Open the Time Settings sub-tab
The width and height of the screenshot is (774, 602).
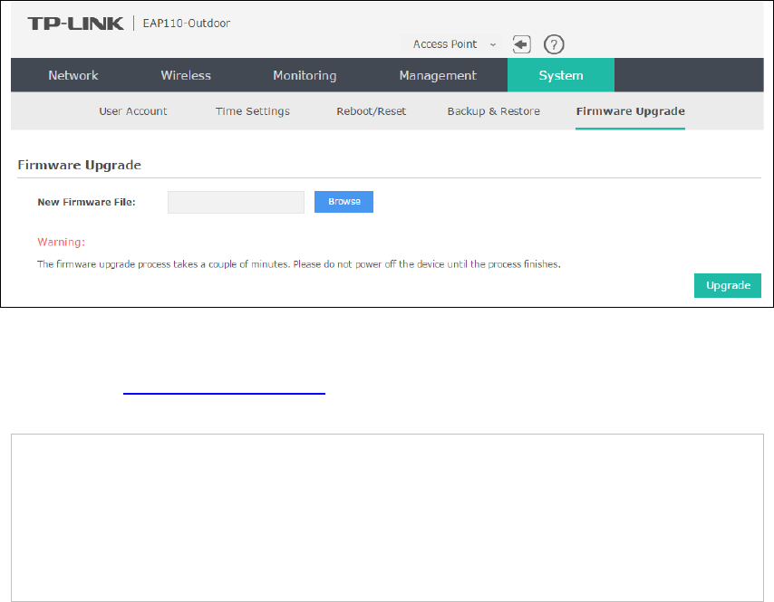252,111
